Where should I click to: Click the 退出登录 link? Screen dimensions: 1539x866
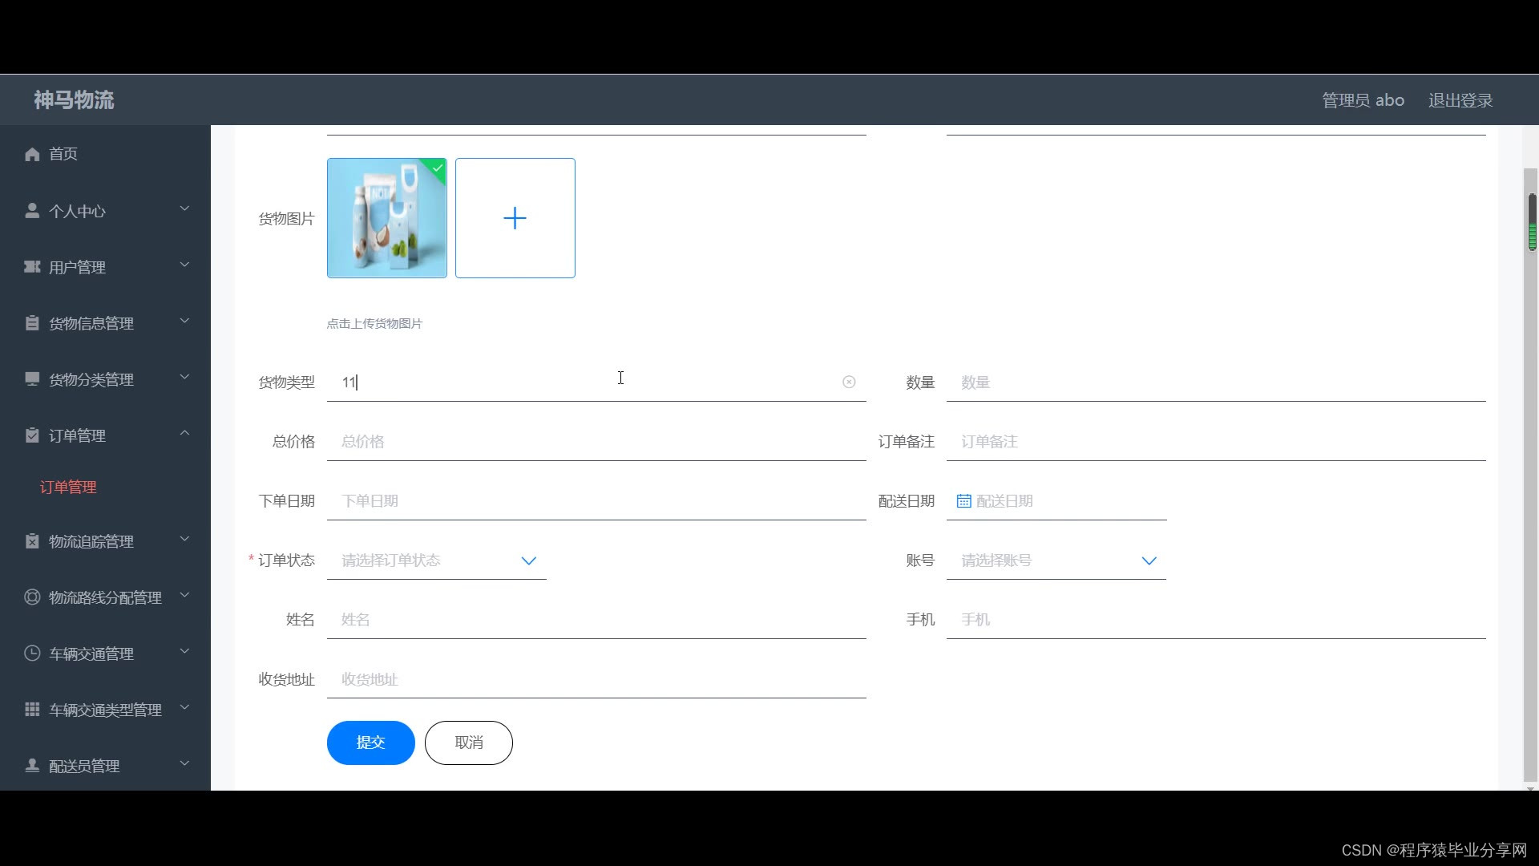point(1460,100)
